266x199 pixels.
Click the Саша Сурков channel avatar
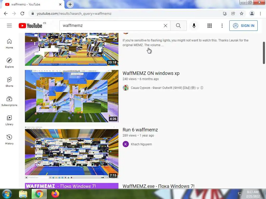tap(126, 88)
